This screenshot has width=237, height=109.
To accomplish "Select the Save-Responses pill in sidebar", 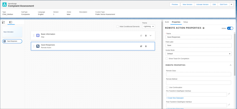I will pos(12,41).
